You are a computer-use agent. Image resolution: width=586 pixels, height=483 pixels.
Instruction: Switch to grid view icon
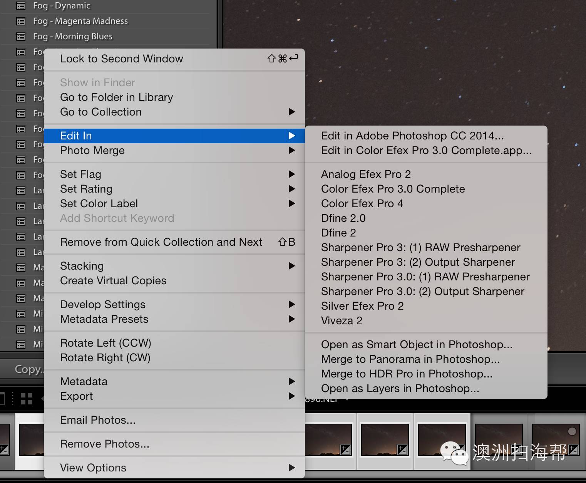coord(27,398)
